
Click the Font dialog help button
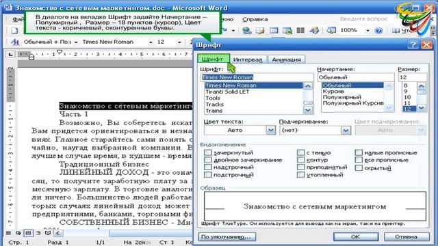click(x=413, y=44)
